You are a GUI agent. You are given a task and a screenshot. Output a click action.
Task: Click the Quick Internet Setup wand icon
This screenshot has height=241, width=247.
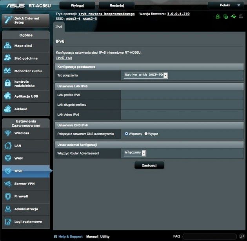[x=8, y=20]
